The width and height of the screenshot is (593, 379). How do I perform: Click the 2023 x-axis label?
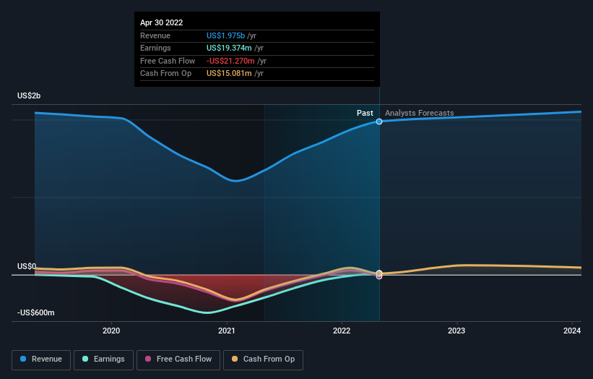456,331
